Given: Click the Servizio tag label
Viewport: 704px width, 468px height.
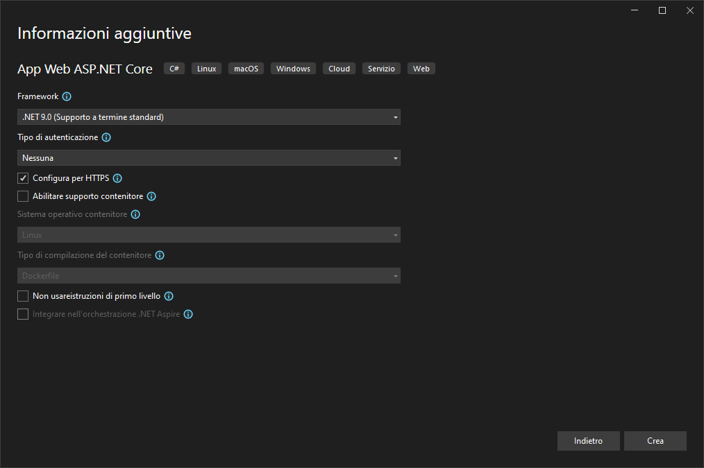Looking at the screenshot, I should (x=381, y=69).
